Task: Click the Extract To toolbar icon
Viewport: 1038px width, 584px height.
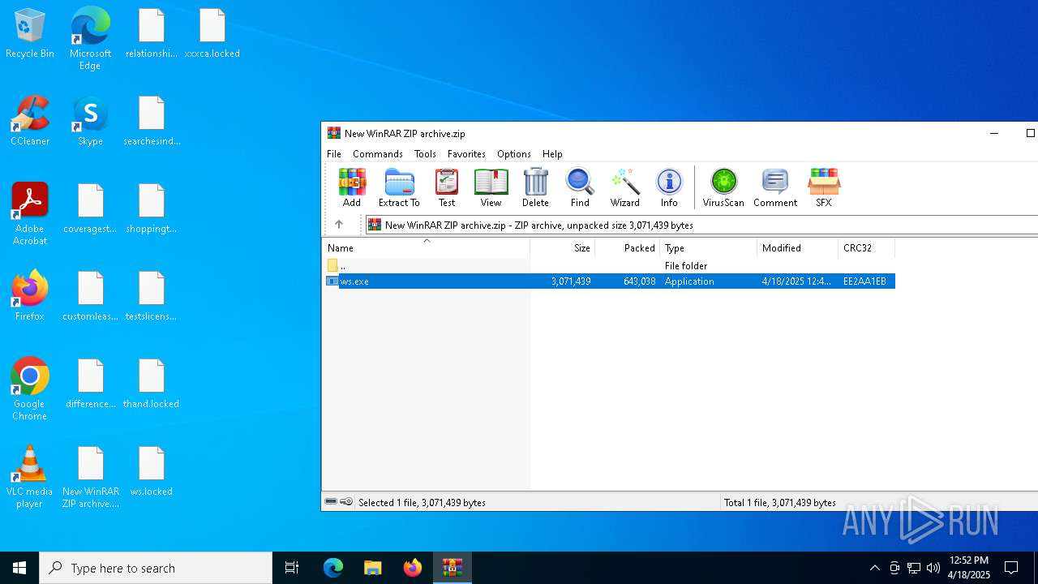Action: point(399,188)
